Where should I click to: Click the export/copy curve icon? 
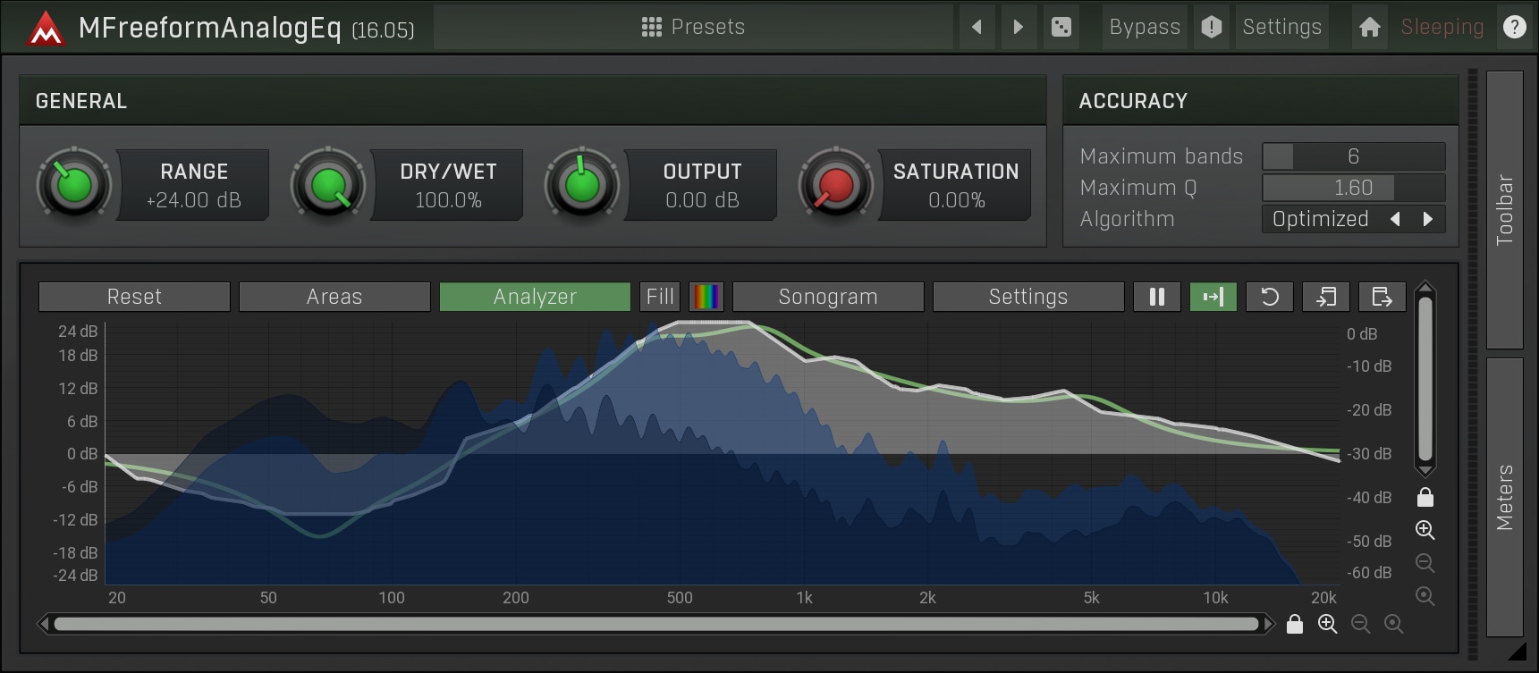click(1382, 297)
